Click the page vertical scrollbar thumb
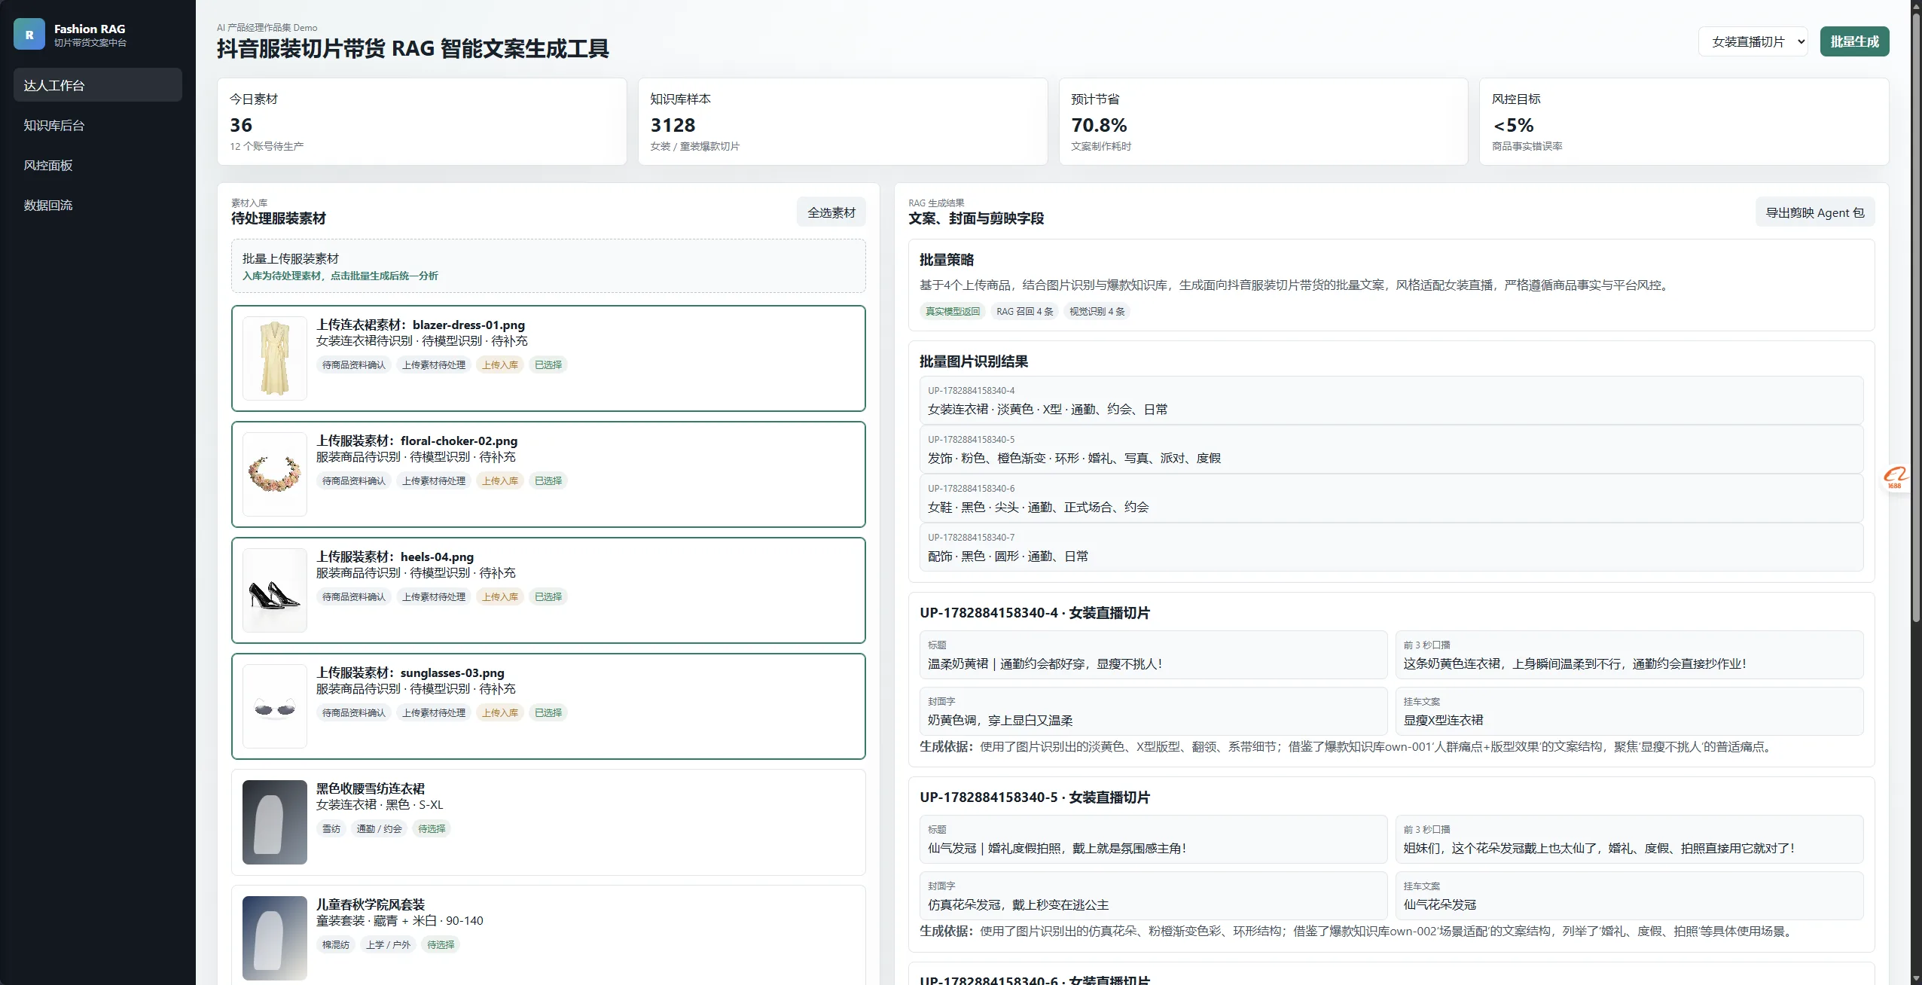The image size is (1922, 985). pos(1916,316)
